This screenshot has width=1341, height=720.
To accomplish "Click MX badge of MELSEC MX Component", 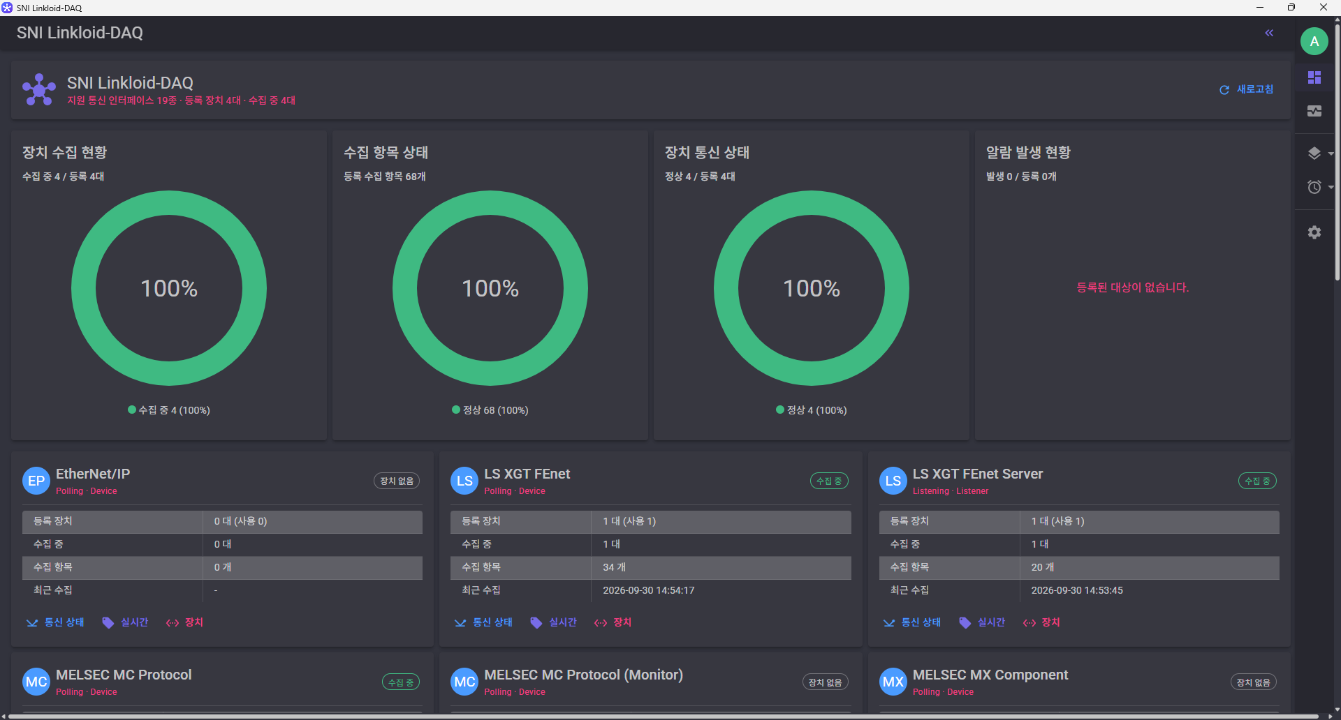I will pos(893,682).
